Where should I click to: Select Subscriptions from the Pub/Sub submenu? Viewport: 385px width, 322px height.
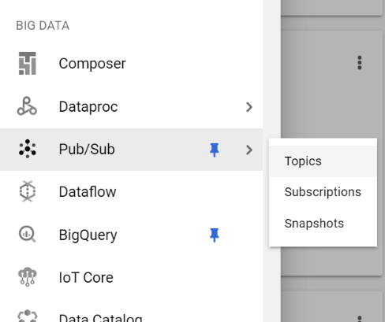click(323, 192)
